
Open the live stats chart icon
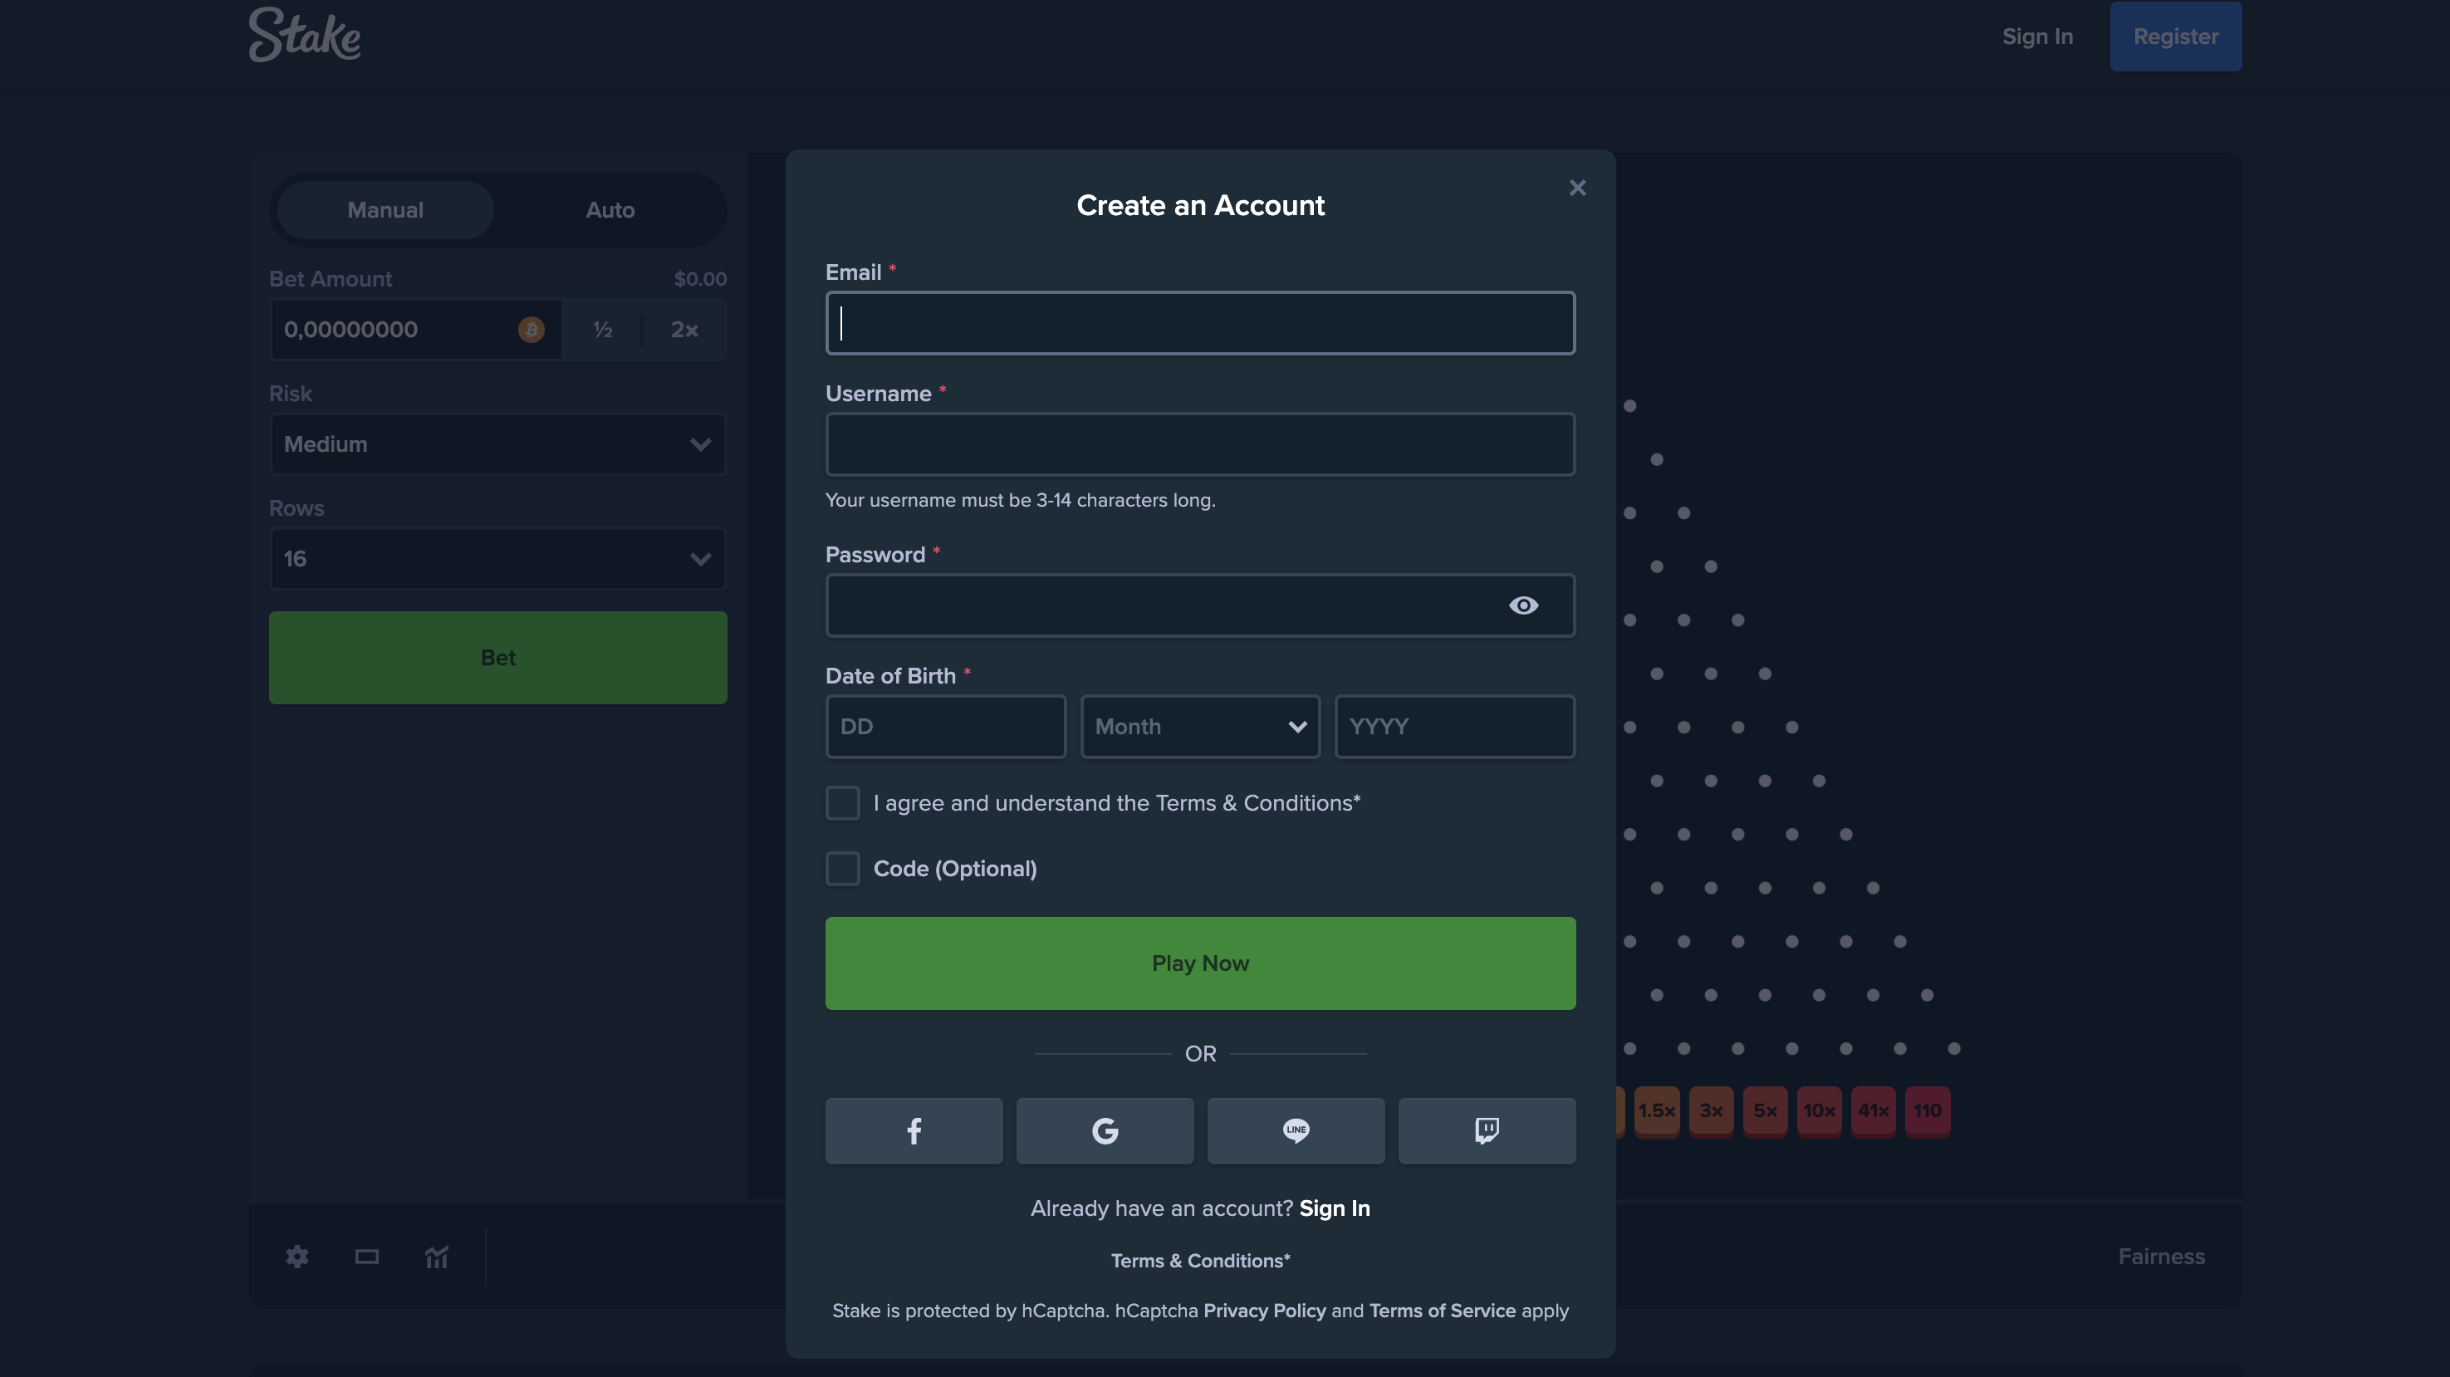coord(437,1257)
